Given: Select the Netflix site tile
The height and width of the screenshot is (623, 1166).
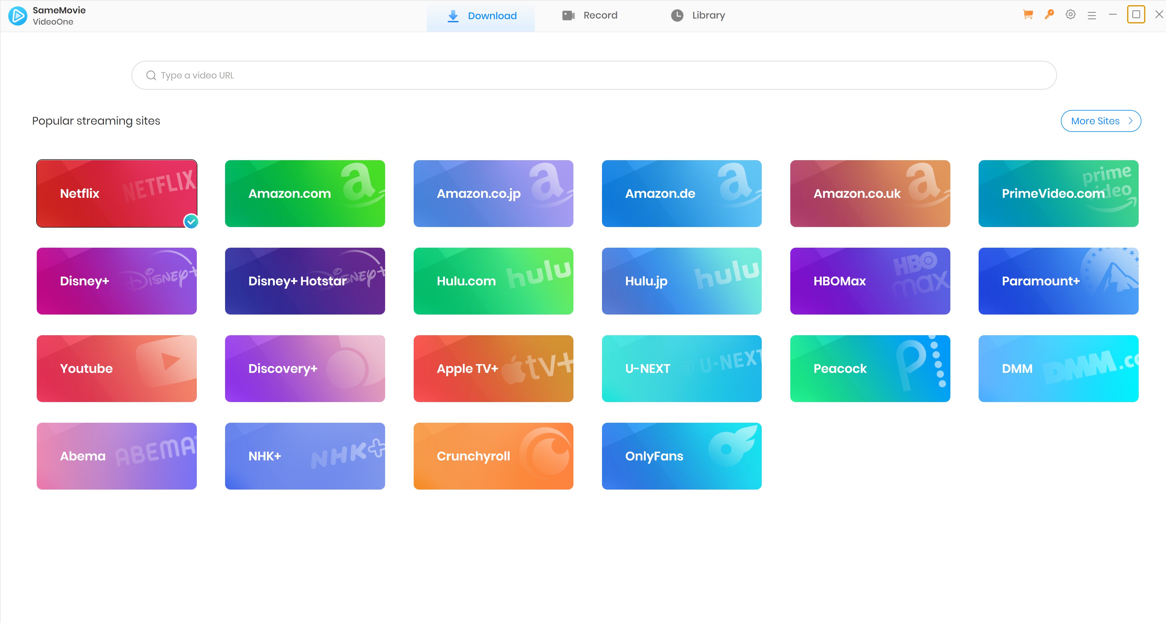Looking at the screenshot, I should coord(117,193).
